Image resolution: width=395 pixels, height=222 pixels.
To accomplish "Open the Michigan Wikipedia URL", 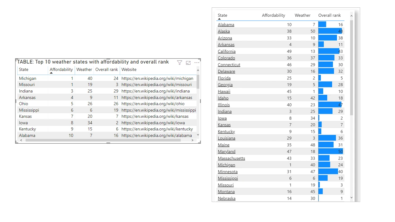I will coord(157,79).
